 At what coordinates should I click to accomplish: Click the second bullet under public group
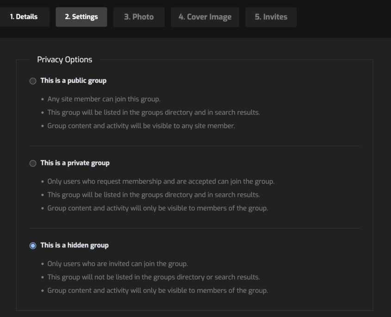pos(154,112)
